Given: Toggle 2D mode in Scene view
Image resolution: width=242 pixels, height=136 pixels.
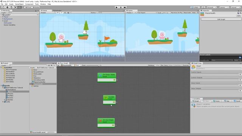Looking at the screenshot, I should click(57, 12).
